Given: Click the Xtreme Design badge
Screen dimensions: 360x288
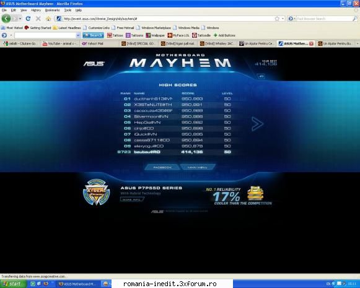Looking at the screenshot, I should [x=97, y=192].
